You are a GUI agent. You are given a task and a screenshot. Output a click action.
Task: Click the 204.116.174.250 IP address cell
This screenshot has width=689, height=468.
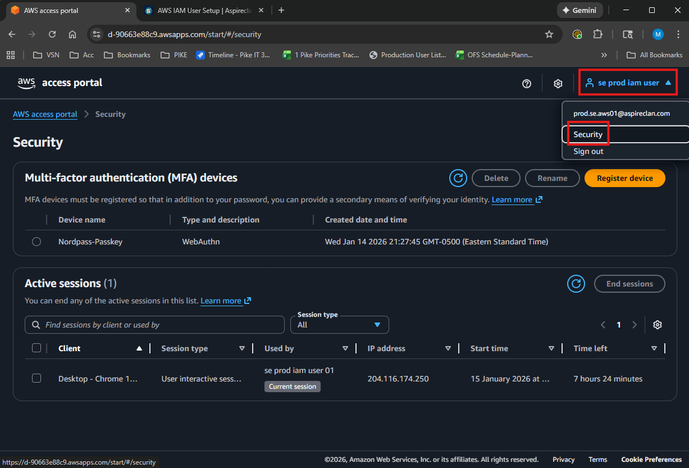coord(398,379)
